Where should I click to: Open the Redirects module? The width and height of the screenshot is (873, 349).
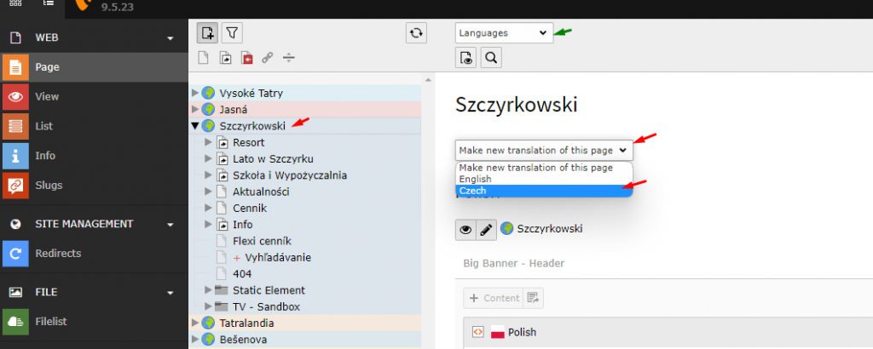tap(56, 253)
